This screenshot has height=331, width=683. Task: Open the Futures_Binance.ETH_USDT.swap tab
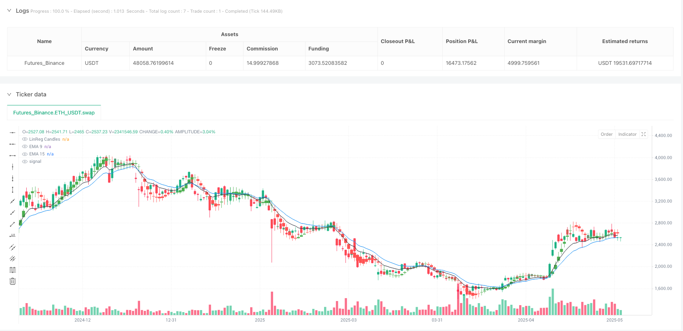pyautogui.click(x=54, y=112)
